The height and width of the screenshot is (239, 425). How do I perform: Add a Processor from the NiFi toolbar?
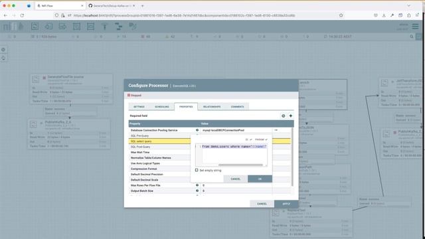tap(35, 27)
